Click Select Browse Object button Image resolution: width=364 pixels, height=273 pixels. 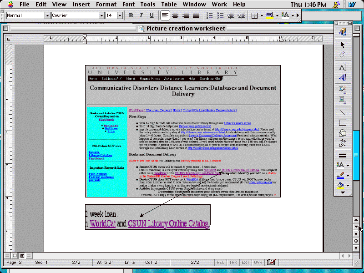click(356, 241)
